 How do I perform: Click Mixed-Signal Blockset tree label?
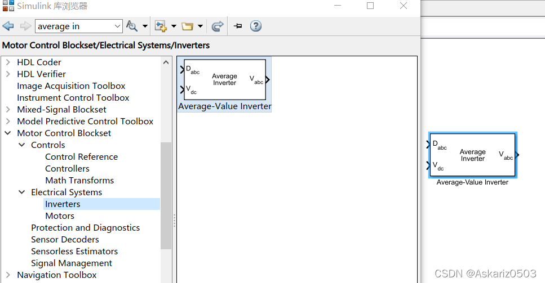pos(61,110)
